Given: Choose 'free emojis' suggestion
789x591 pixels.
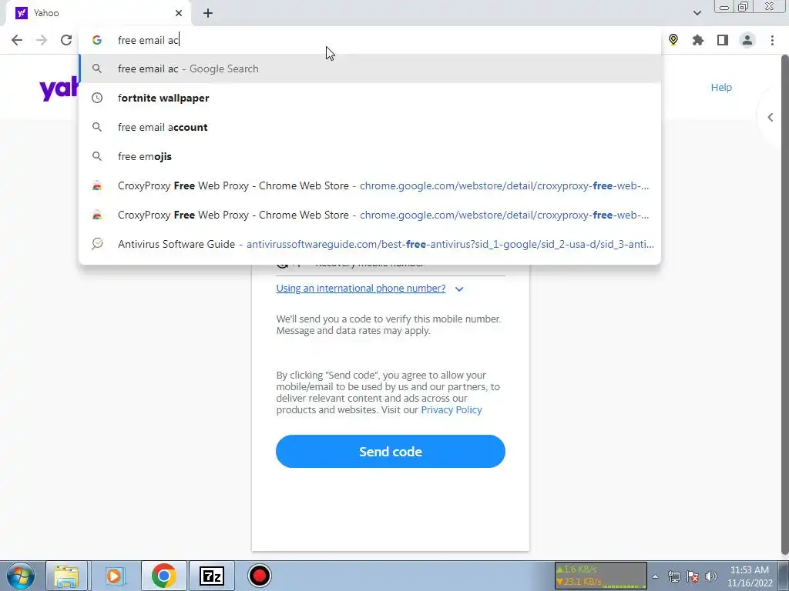Looking at the screenshot, I should (x=370, y=156).
